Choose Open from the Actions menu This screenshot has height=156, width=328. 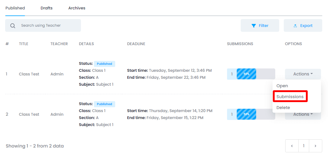(x=282, y=86)
